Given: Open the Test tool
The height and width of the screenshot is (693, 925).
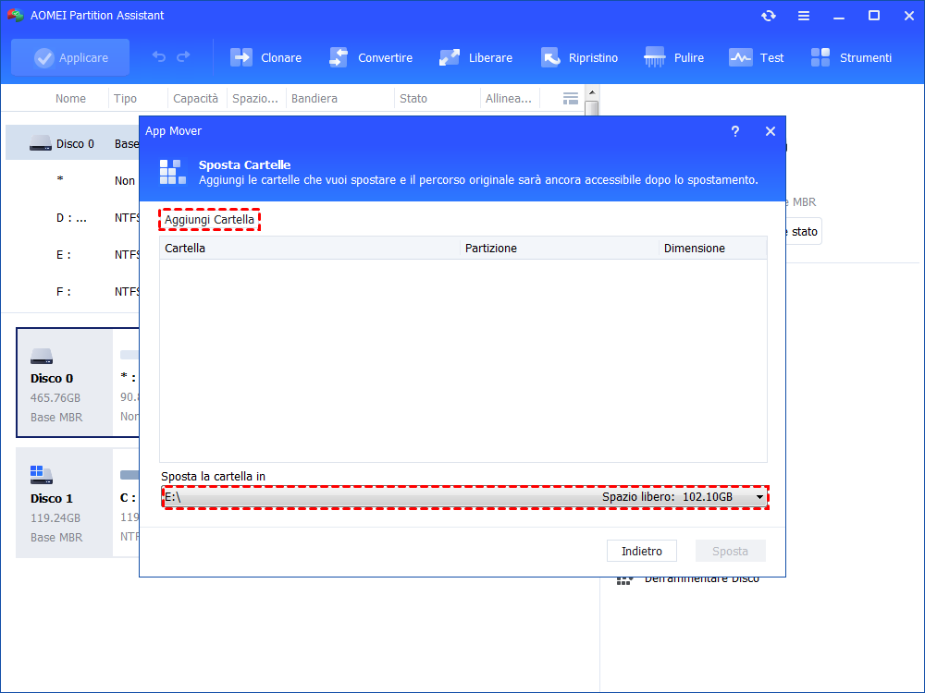Looking at the screenshot, I should 757,57.
